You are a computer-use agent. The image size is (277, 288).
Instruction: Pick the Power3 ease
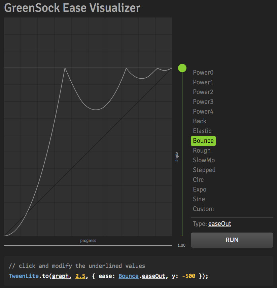pos(203,102)
